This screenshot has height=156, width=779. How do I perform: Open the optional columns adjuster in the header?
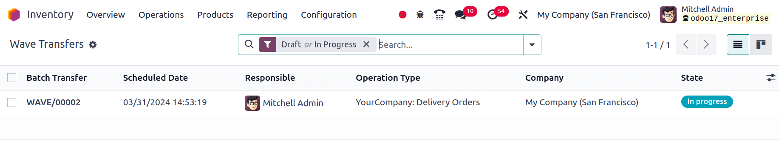[771, 78]
